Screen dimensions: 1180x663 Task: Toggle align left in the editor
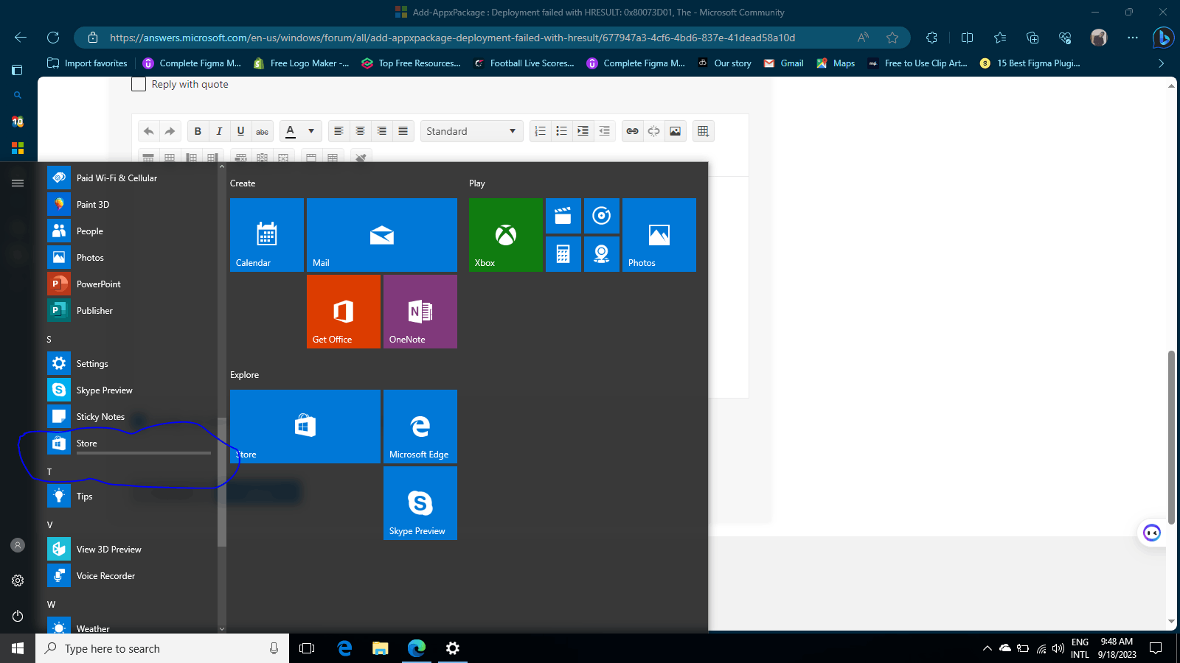point(339,131)
